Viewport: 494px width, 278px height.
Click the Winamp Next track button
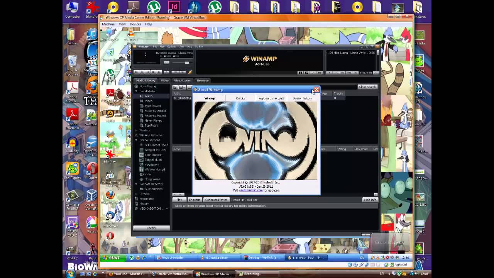pos(159,72)
